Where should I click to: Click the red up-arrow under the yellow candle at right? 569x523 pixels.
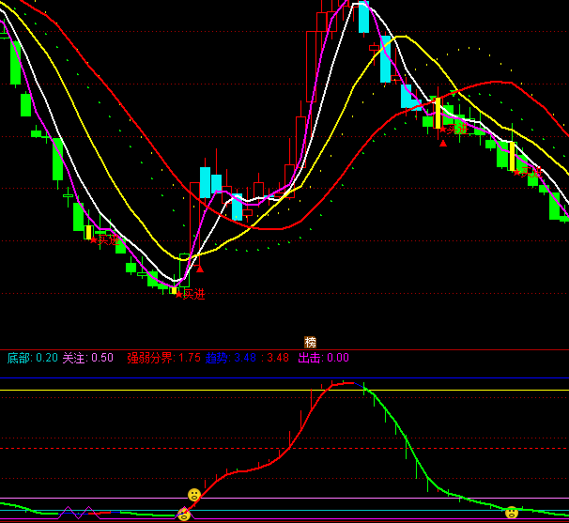[x=443, y=143]
